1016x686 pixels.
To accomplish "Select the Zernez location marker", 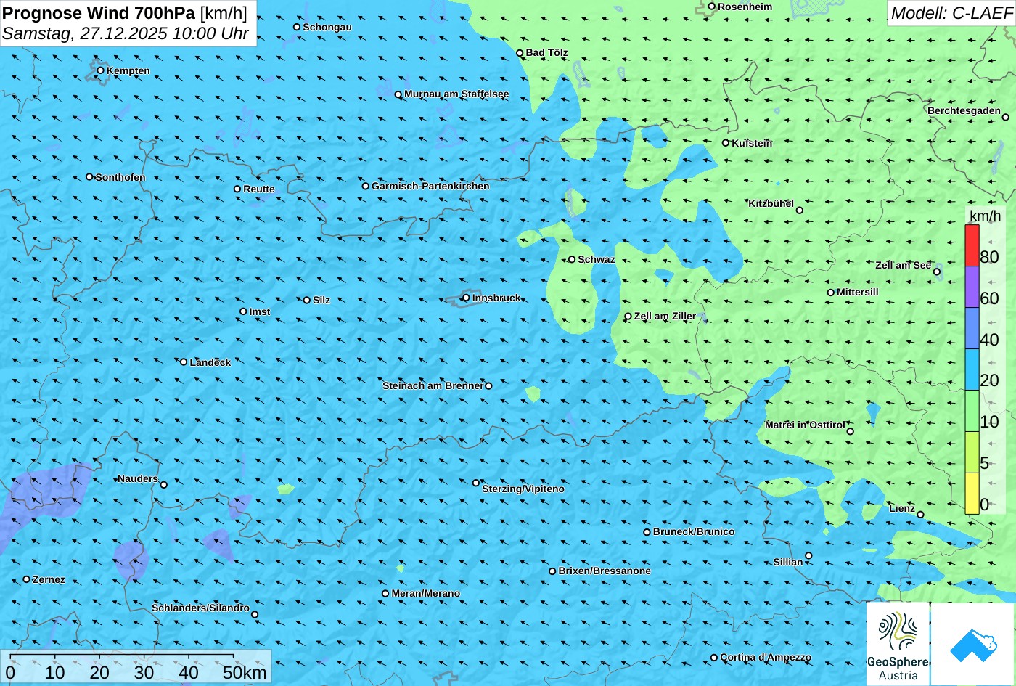I will pyautogui.click(x=27, y=579).
